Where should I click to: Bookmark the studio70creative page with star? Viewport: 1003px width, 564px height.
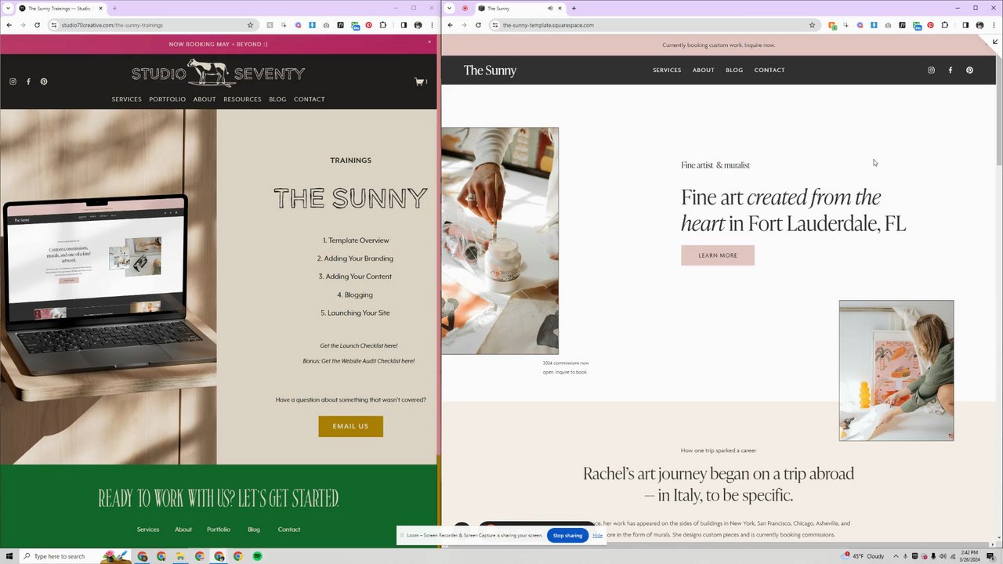(250, 25)
